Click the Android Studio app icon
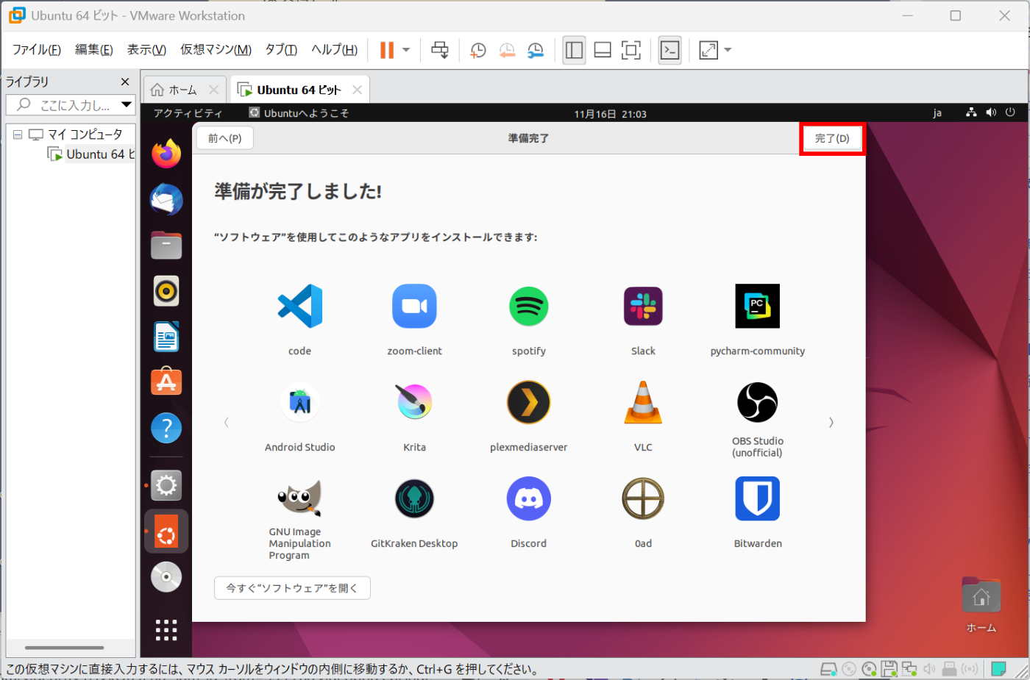The width and height of the screenshot is (1030, 680). (x=300, y=402)
